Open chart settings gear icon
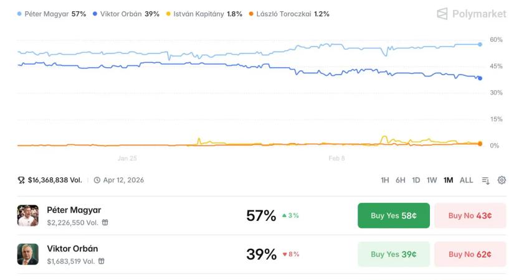This screenshot has height=280, width=514. pos(502,180)
